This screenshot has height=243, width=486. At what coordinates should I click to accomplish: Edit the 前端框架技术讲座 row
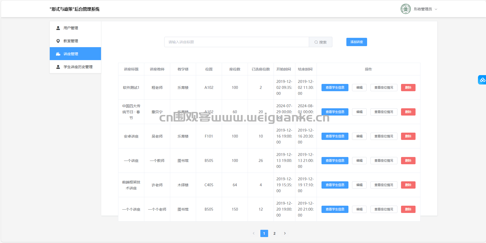[359, 185]
